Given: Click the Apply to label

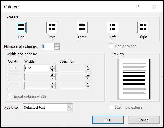Looking at the screenshot, I should tap(11, 108).
